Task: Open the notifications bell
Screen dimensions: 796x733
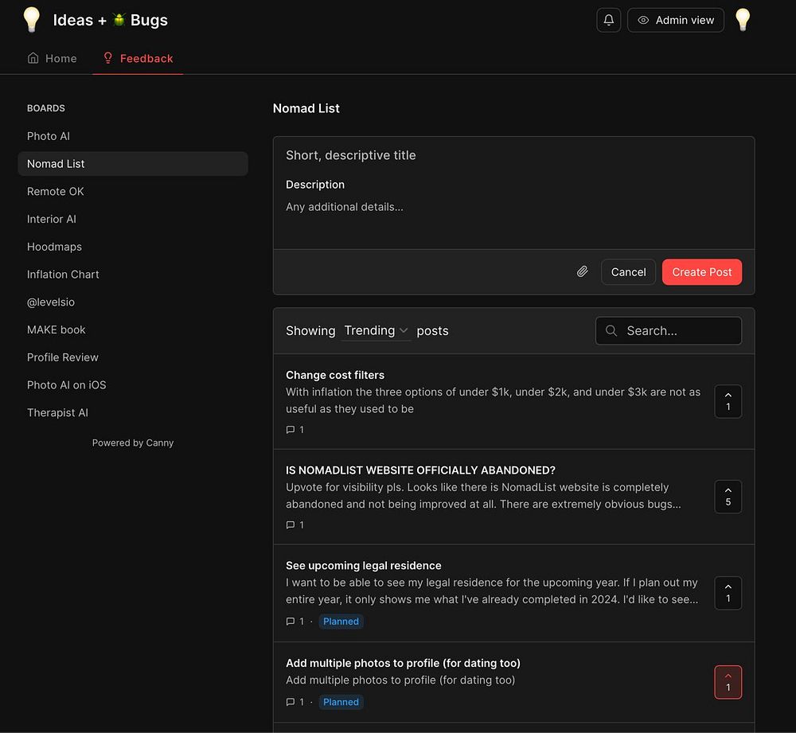Action: (x=608, y=21)
